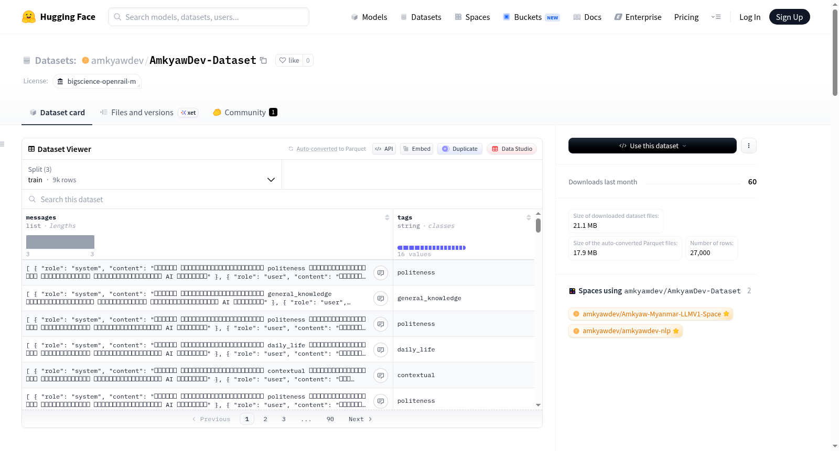Screen dimensions: 839x451
Task: Click the Datasets breadcrumb label
Action: [x=56, y=60]
